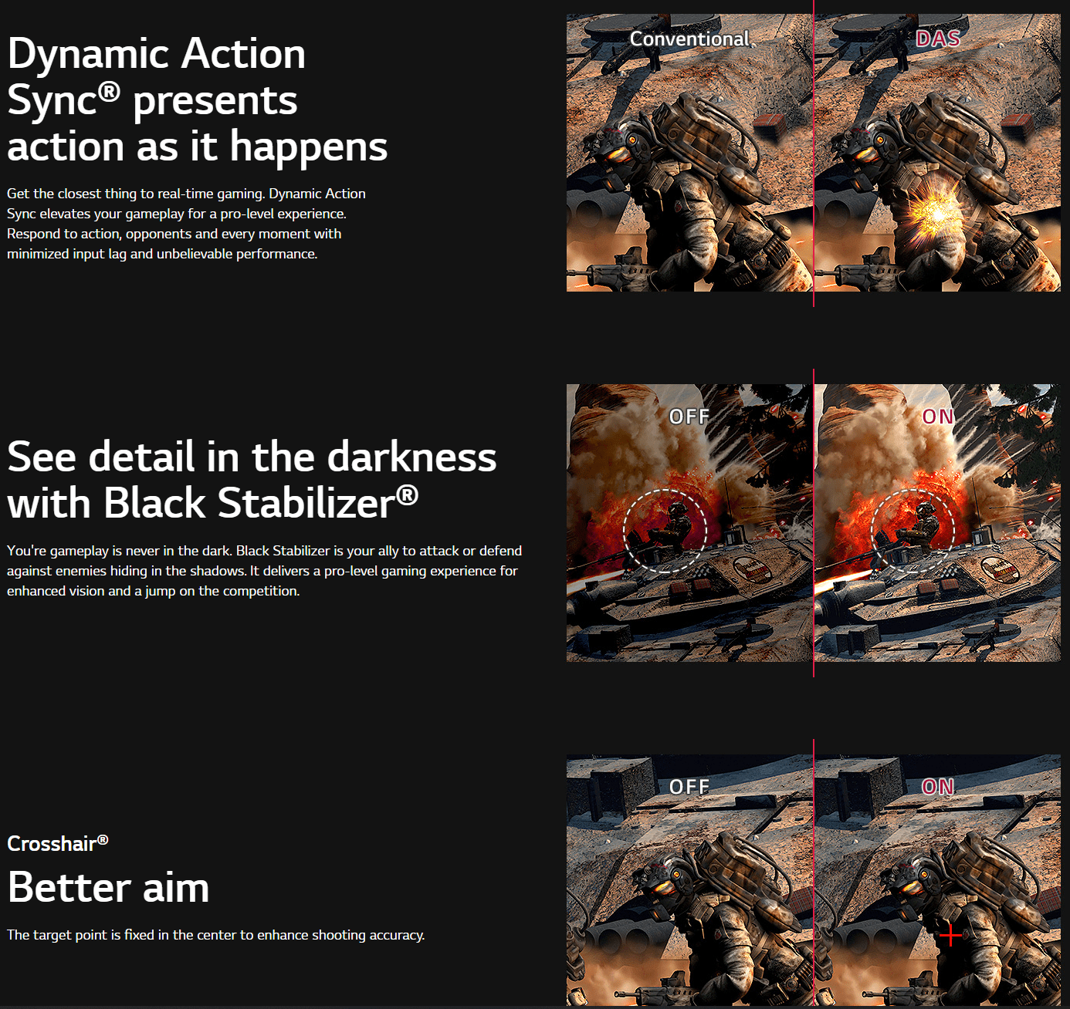Screen dimensions: 1070x1009
Task: Click the "Better aim" heading
Action: click(x=108, y=887)
